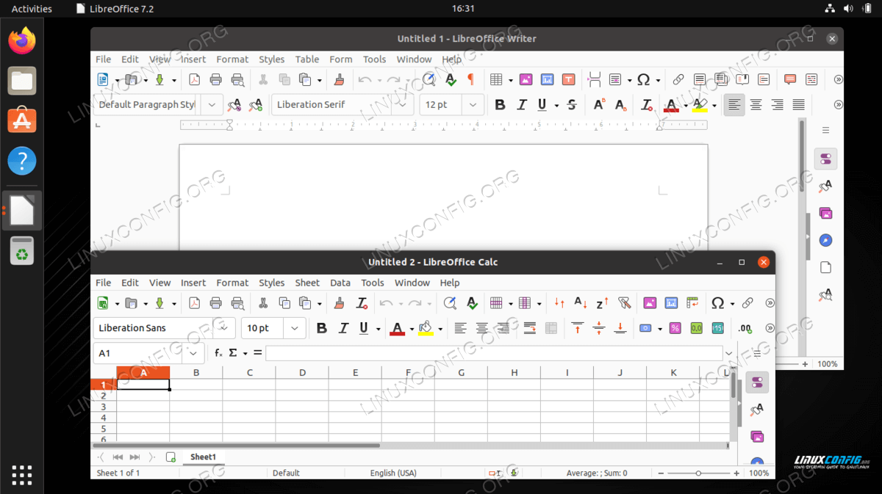Insert a comment via Writer toolbar icon

point(790,80)
